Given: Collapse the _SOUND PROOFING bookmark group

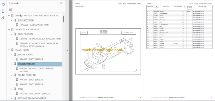Looking at the screenshot, I should coord(11,75).
